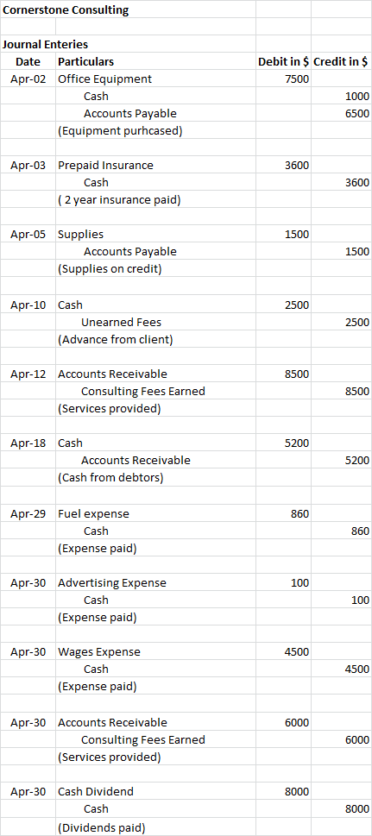Image resolution: width=372 pixels, height=836 pixels.
Task: Click the (Equipment purhcased) narration
Action: coord(120,130)
